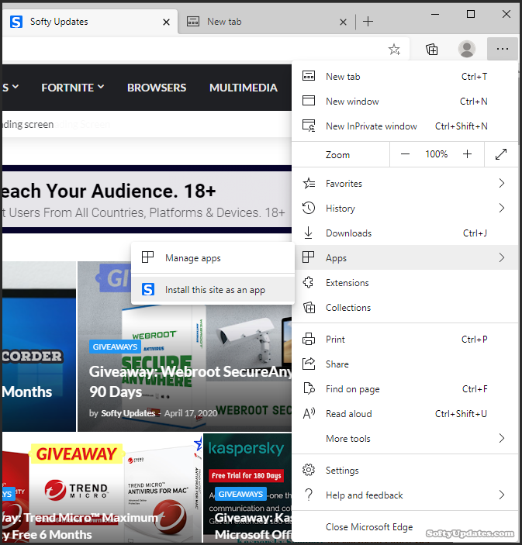Select Read aloud from the menu

[405, 414]
